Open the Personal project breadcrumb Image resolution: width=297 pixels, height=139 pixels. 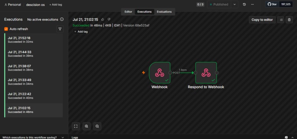(x=13, y=4)
